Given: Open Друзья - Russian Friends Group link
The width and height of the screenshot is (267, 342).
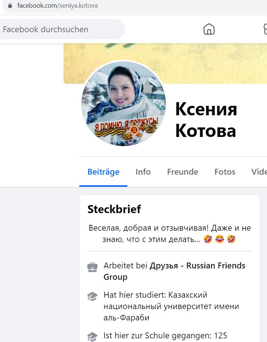Looking at the screenshot, I should [175, 271].
